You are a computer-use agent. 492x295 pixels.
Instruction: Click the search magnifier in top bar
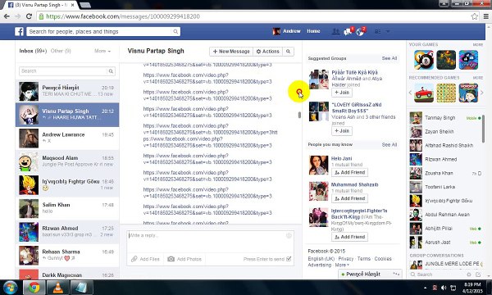coord(175,31)
